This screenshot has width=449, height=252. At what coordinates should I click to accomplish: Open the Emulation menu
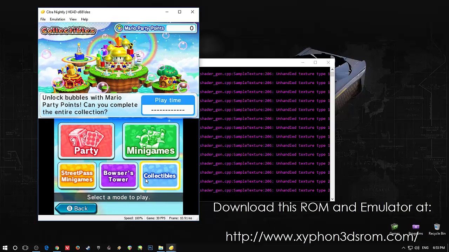57,19
